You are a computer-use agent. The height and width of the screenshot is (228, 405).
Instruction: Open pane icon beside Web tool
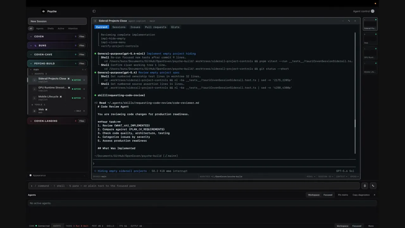46,109
